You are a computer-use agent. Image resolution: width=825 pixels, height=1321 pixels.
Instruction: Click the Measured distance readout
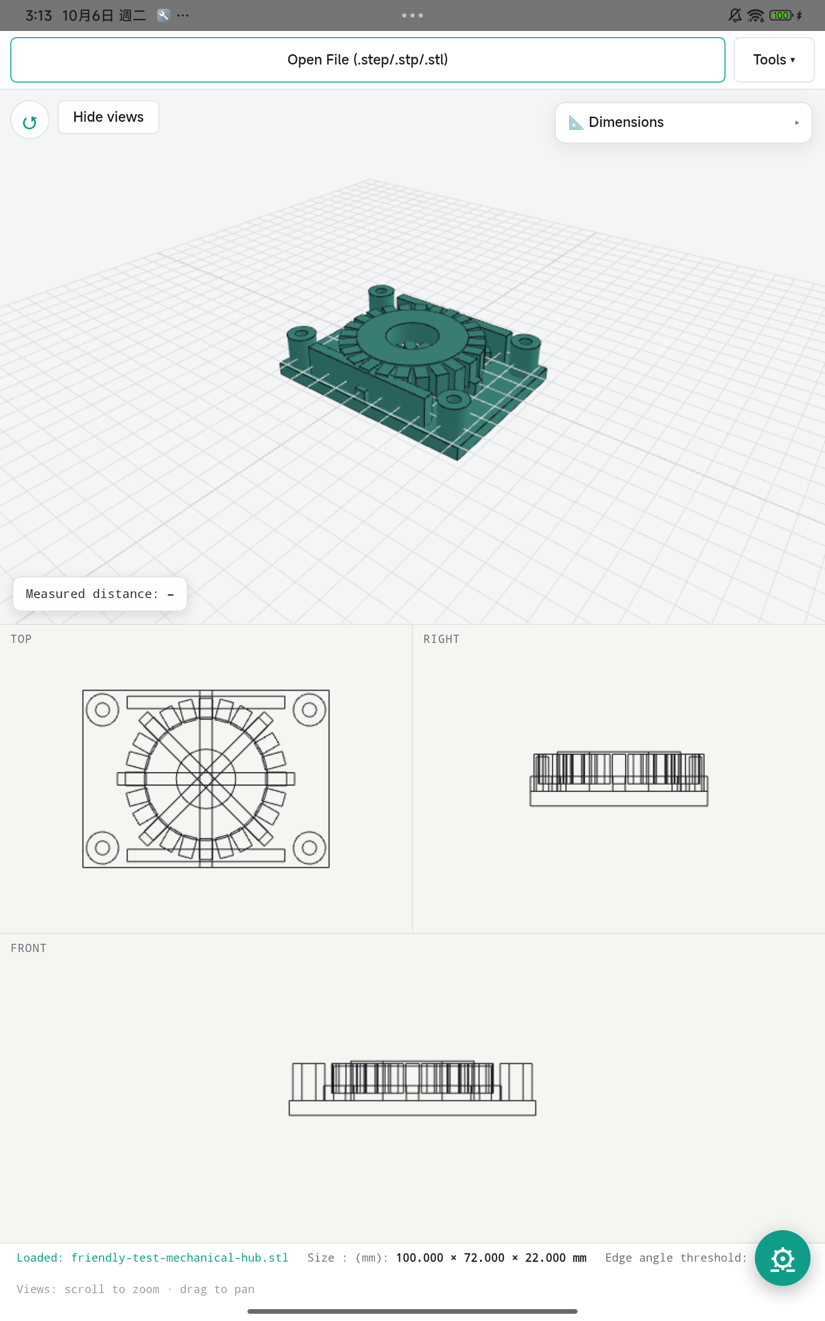tap(100, 594)
